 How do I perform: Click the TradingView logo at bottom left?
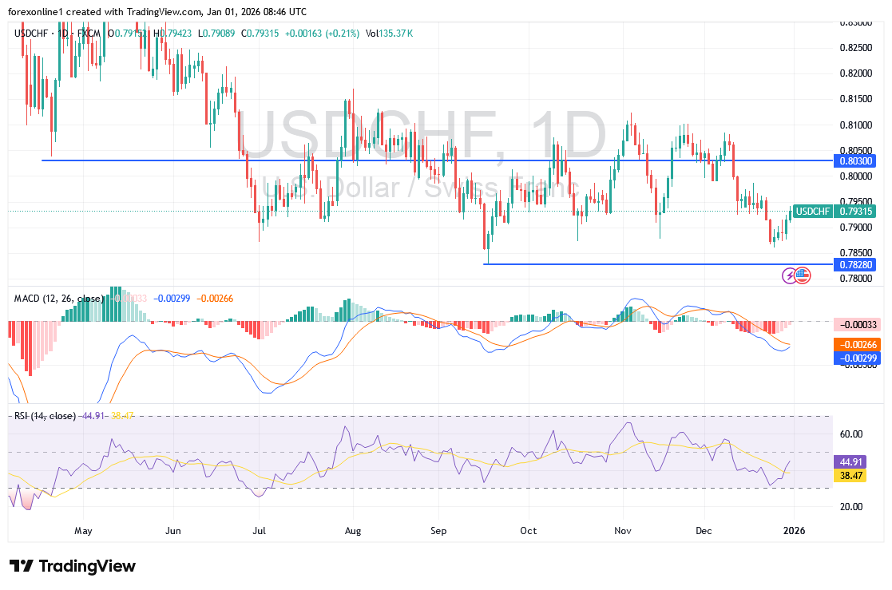pos(73,566)
